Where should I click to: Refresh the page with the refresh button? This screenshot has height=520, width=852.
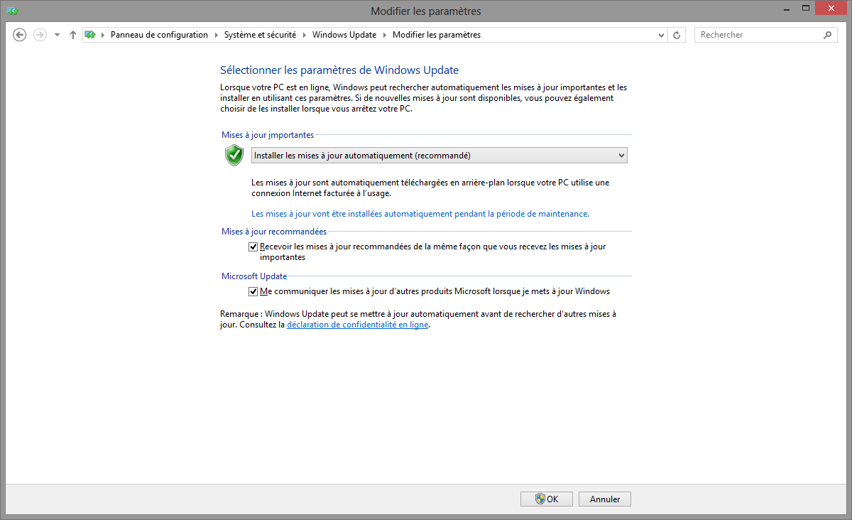tap(677, 35)
